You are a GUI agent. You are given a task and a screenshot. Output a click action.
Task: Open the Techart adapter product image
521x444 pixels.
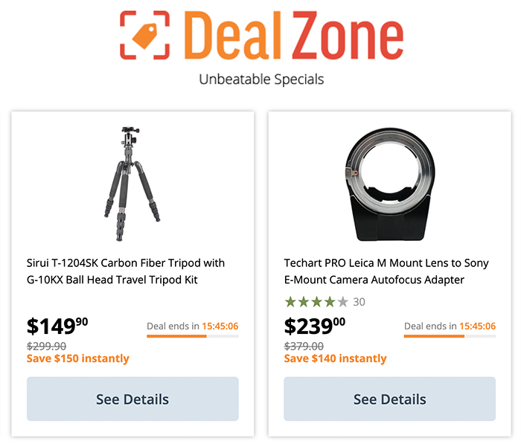click(389, 184)
